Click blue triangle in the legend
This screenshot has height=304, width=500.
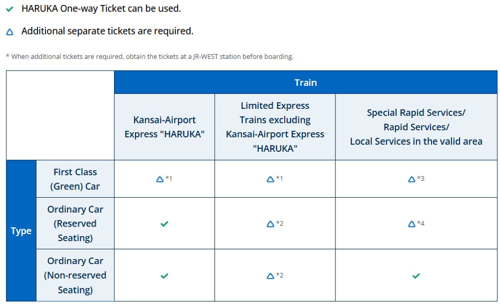point(9,31)
